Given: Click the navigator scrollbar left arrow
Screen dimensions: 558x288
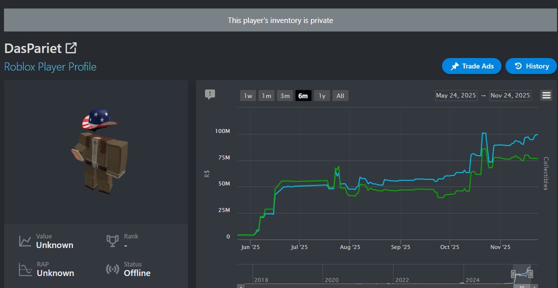Looking at the screenshot, I should coord(241,286).
